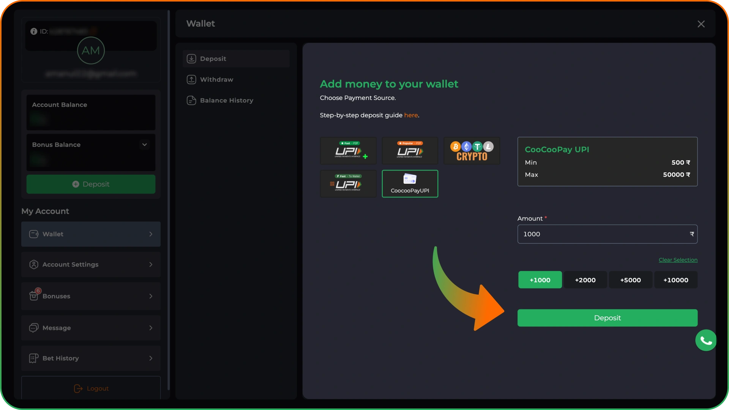Open Account Settings in My Account
Viewport: 729px width, 410px height.
91,264
